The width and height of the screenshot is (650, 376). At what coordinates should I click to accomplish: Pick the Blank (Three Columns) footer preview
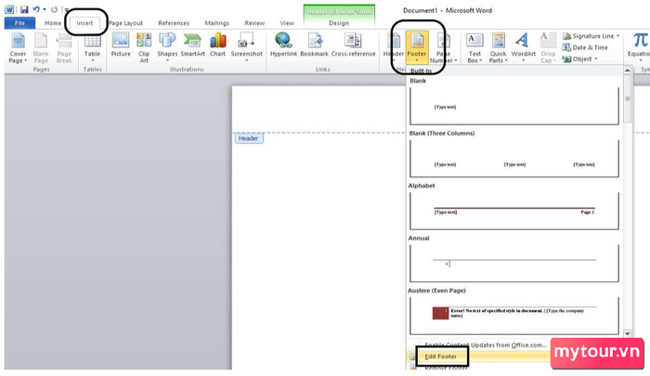tap(514, 159)
